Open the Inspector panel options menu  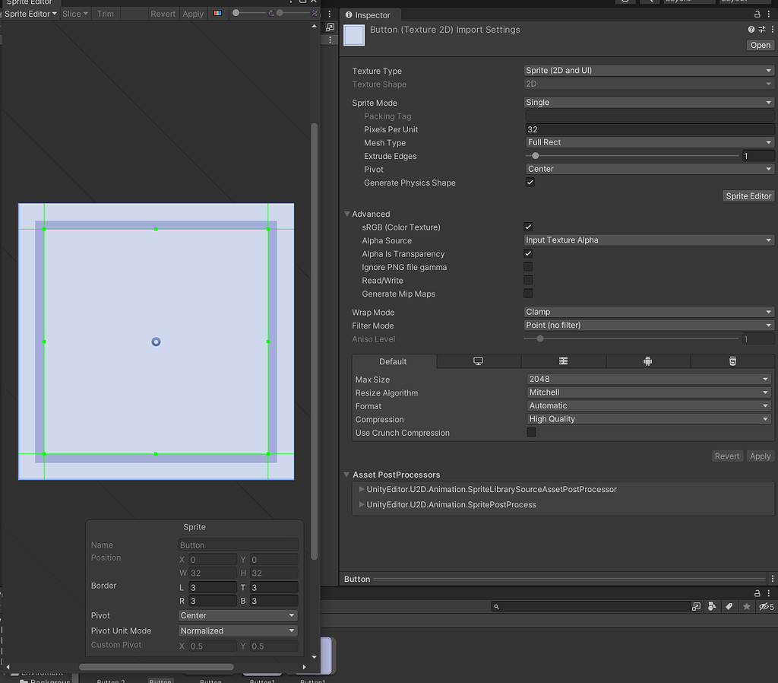point(769,14)
